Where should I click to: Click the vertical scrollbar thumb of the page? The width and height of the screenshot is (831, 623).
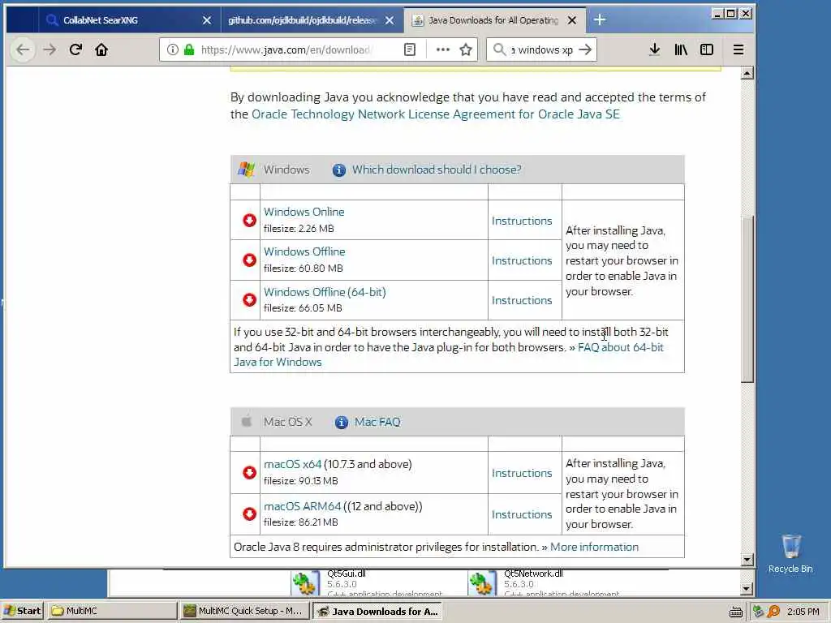(747, 299)
